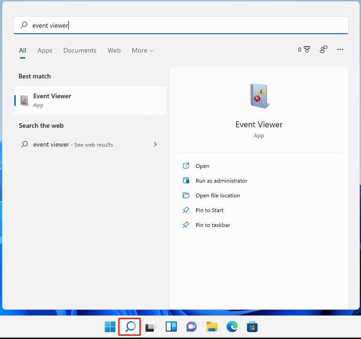Click the Pin to taskbar pin icon

coord(186,225)
